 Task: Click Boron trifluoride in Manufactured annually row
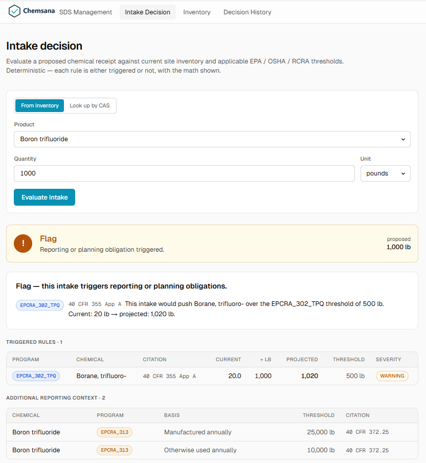(36, 432)
